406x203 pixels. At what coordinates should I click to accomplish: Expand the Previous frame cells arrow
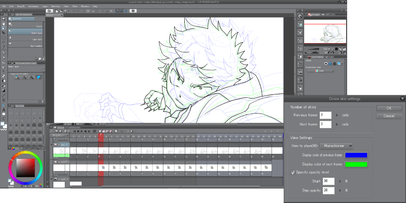336,116
